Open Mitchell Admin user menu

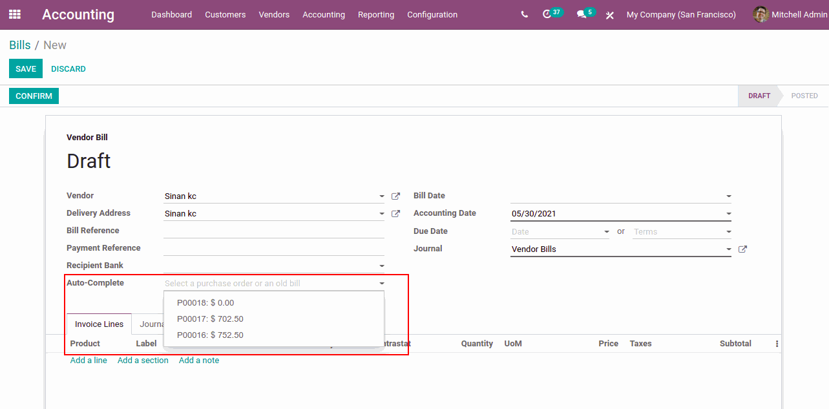tap(790, 14)
